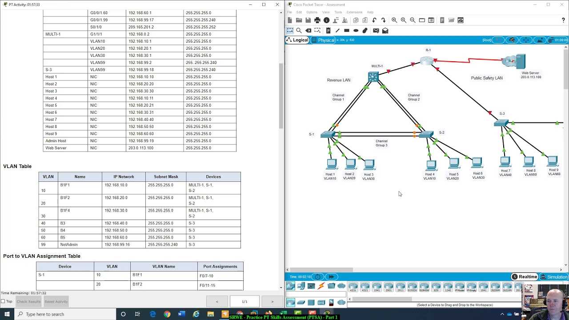Viewport: 569px width, 320px height.
Task: Add a Complex PDU with the open envelope
Action: [x=385, y=30]
